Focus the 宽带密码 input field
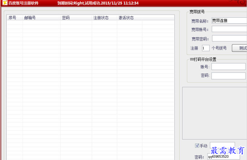 (x=230, y=39)
